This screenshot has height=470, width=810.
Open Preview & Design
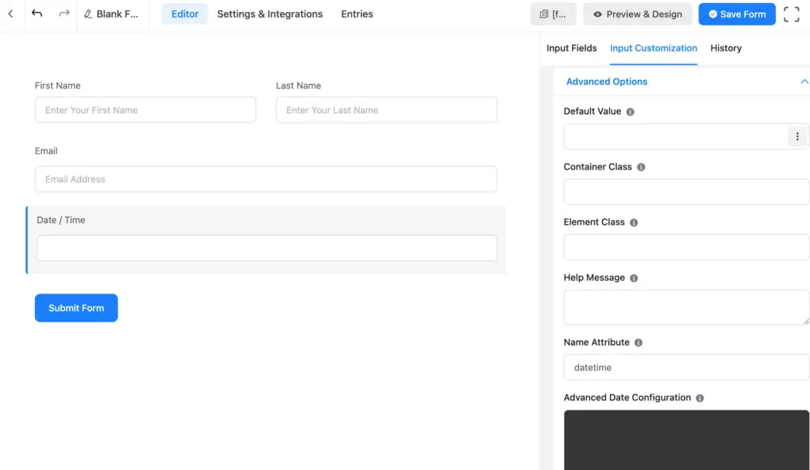pos(638,13)
